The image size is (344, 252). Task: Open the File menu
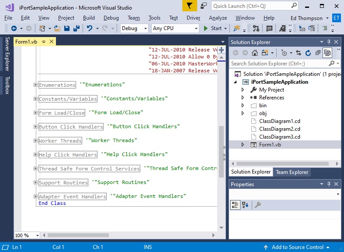point(8,18)
